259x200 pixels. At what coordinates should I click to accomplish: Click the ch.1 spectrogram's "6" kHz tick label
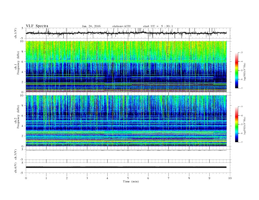click(23, 62)
